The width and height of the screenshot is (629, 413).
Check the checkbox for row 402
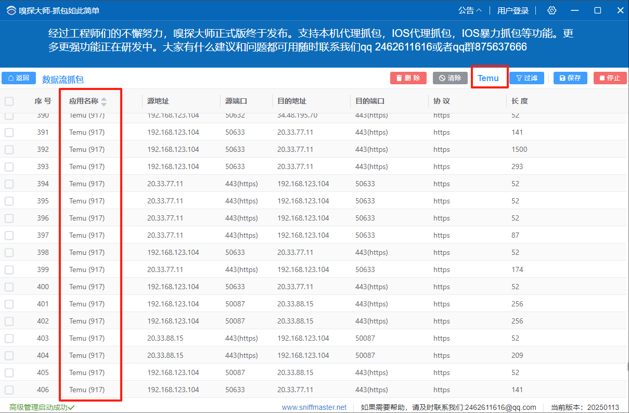pyautogui.click(x=9, y=321)
